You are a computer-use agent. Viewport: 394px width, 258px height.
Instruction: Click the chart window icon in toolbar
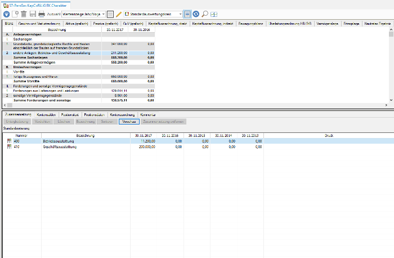tap(214, 14)
